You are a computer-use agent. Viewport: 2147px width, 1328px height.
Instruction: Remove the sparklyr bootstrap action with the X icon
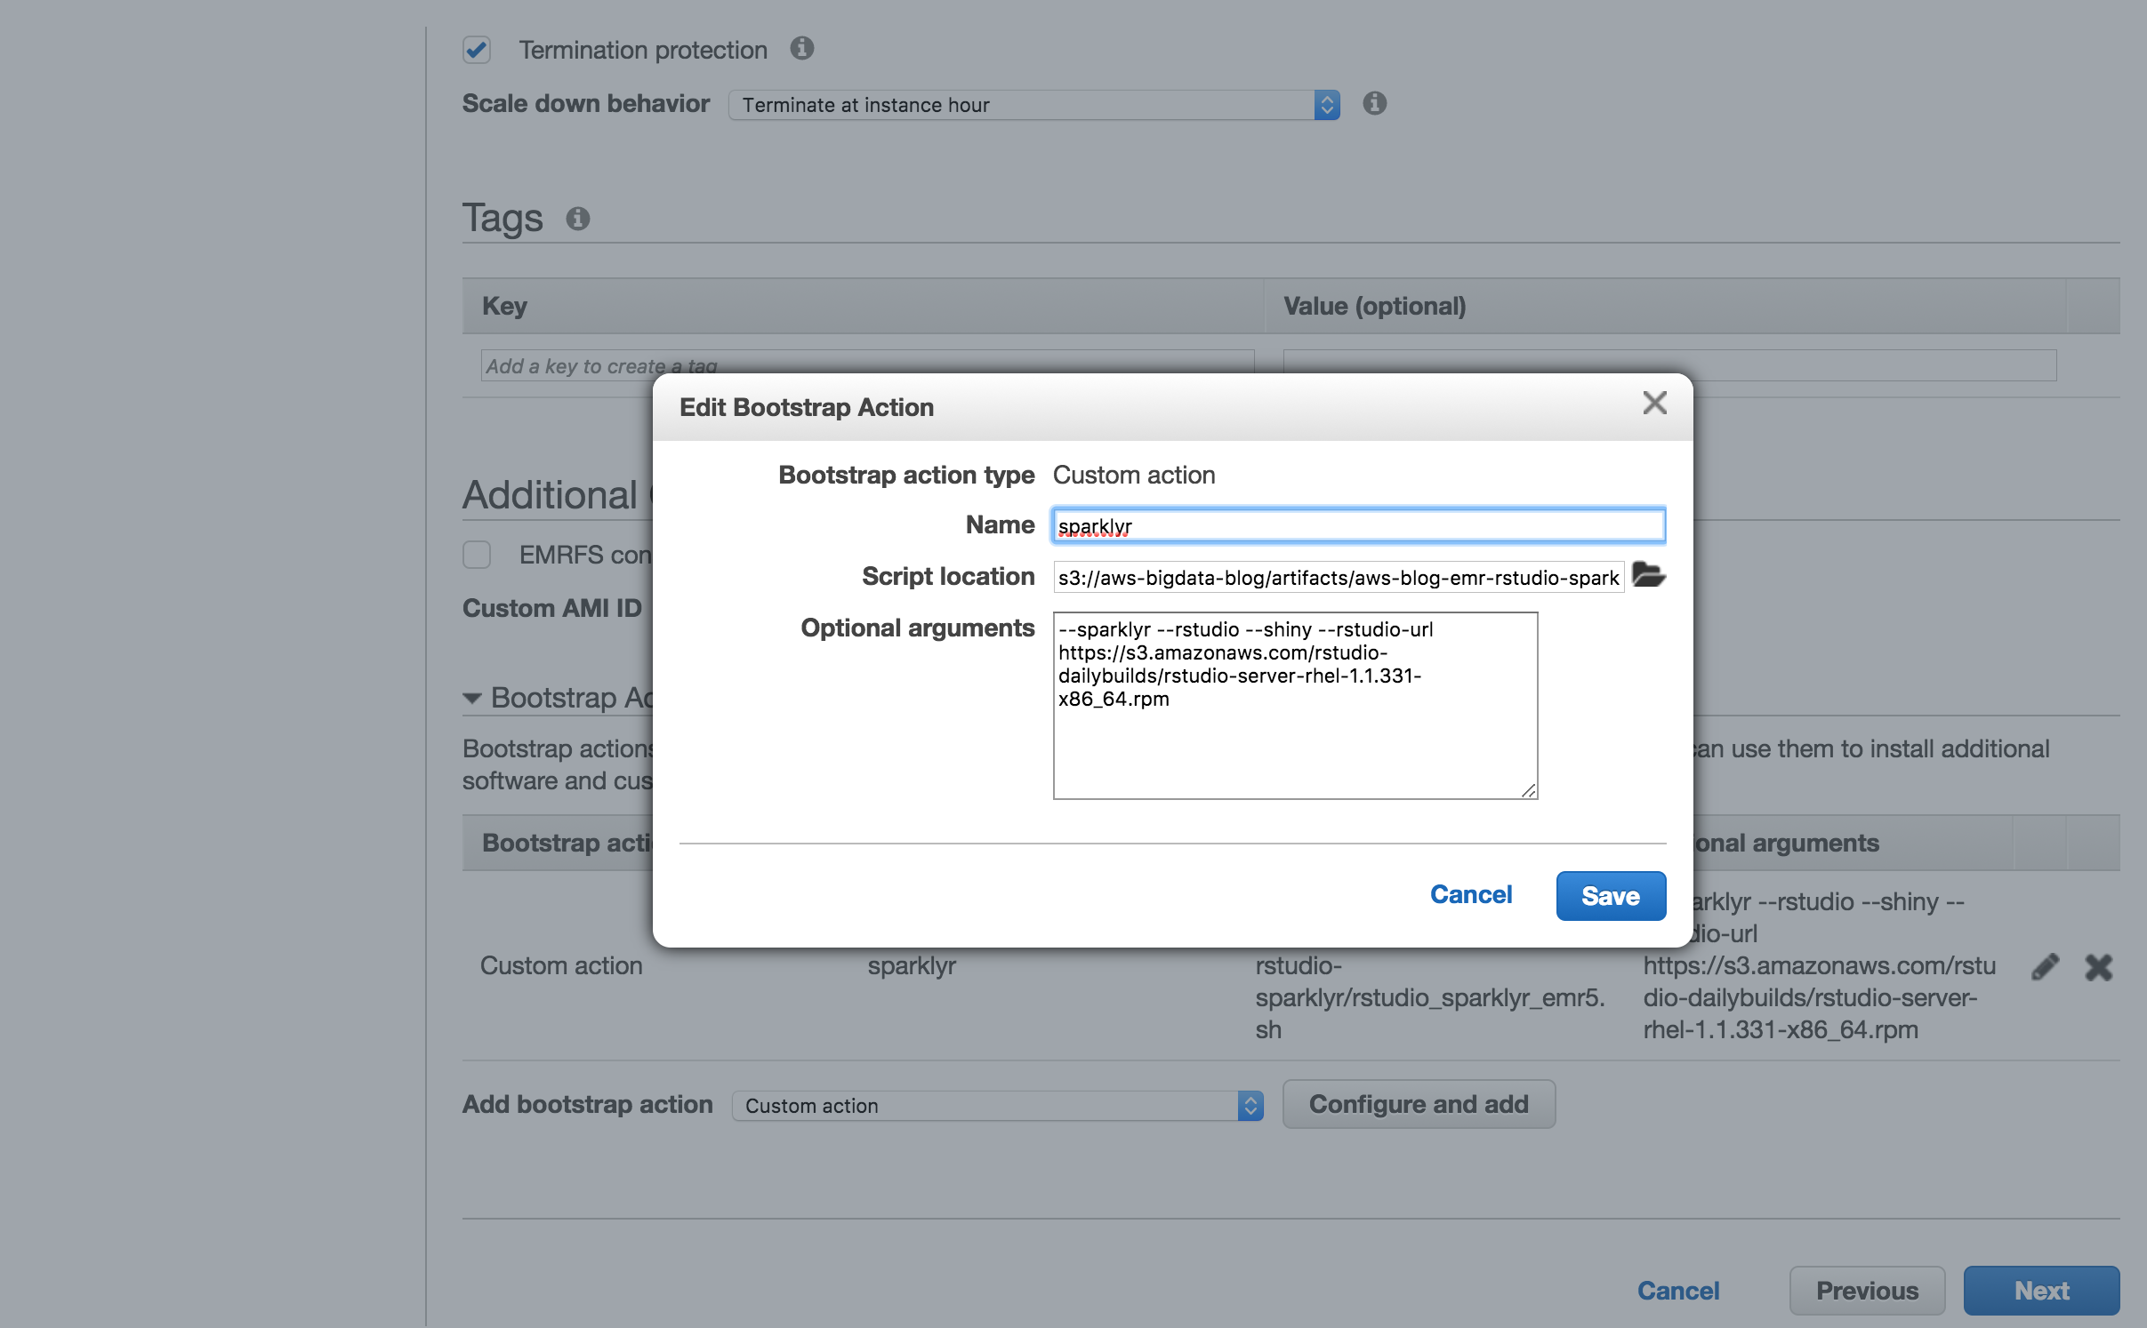pos(2097,967)
